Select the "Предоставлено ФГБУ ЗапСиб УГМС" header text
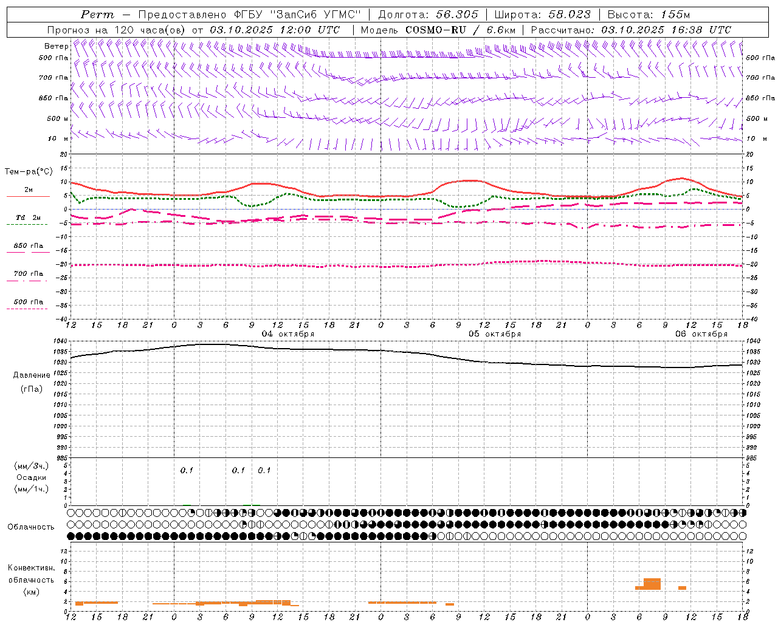 [x=249, y=15]
